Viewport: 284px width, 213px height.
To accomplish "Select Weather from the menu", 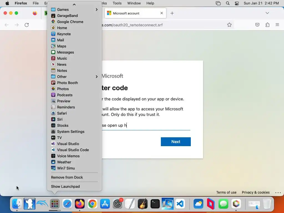I will (74, 162).
